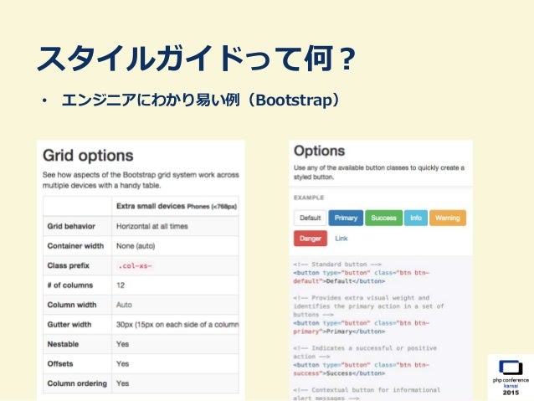The width and height of the screenshot is (534, 401).
Task: Select the 'Grid options' heading
Action: tap(88, 156)
